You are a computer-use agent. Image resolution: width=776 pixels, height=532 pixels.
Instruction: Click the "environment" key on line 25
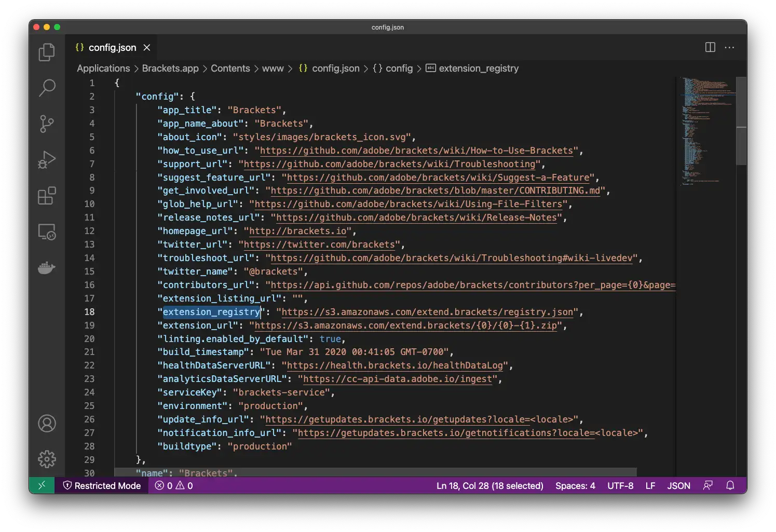192,406
